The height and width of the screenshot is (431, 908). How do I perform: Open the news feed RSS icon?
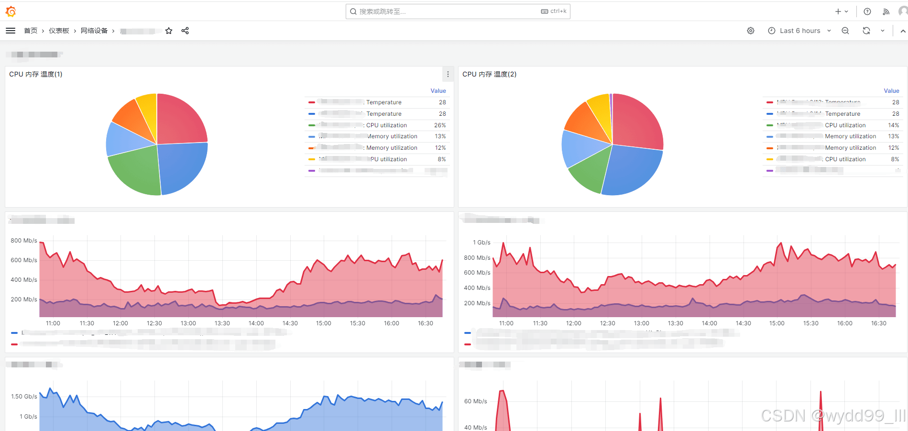(886, 11)
